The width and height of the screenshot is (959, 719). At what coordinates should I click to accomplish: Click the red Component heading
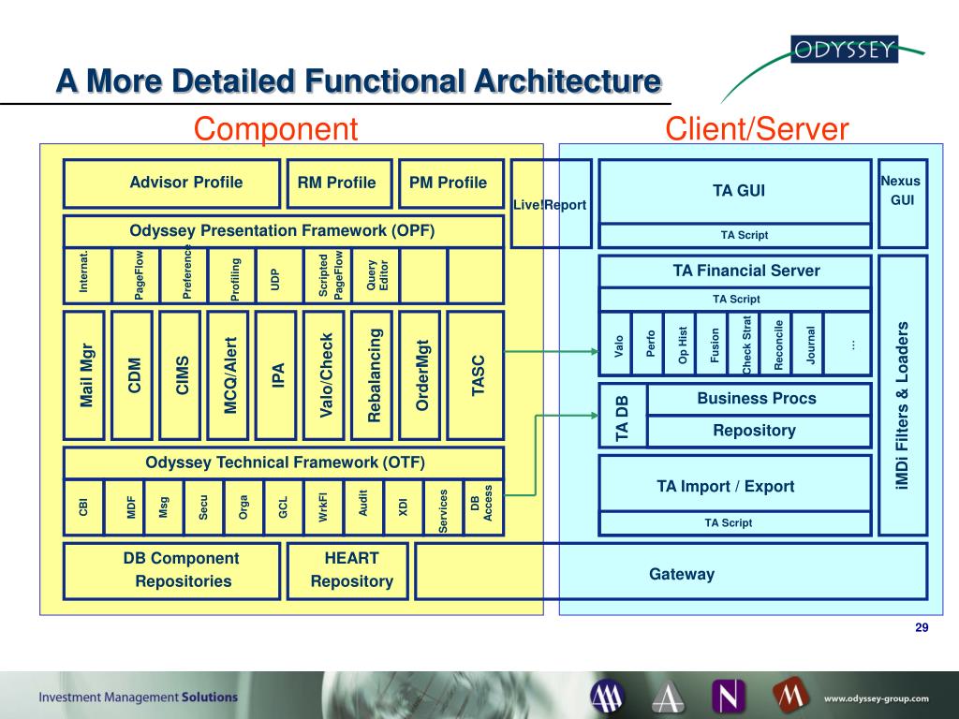pos(276,129)
